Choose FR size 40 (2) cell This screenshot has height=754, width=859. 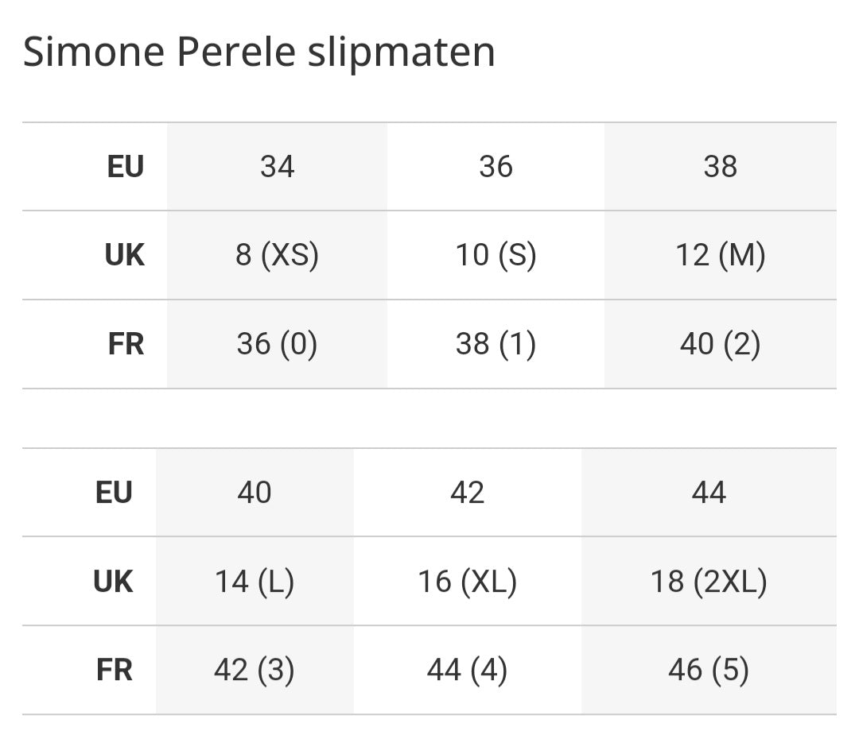720,345
